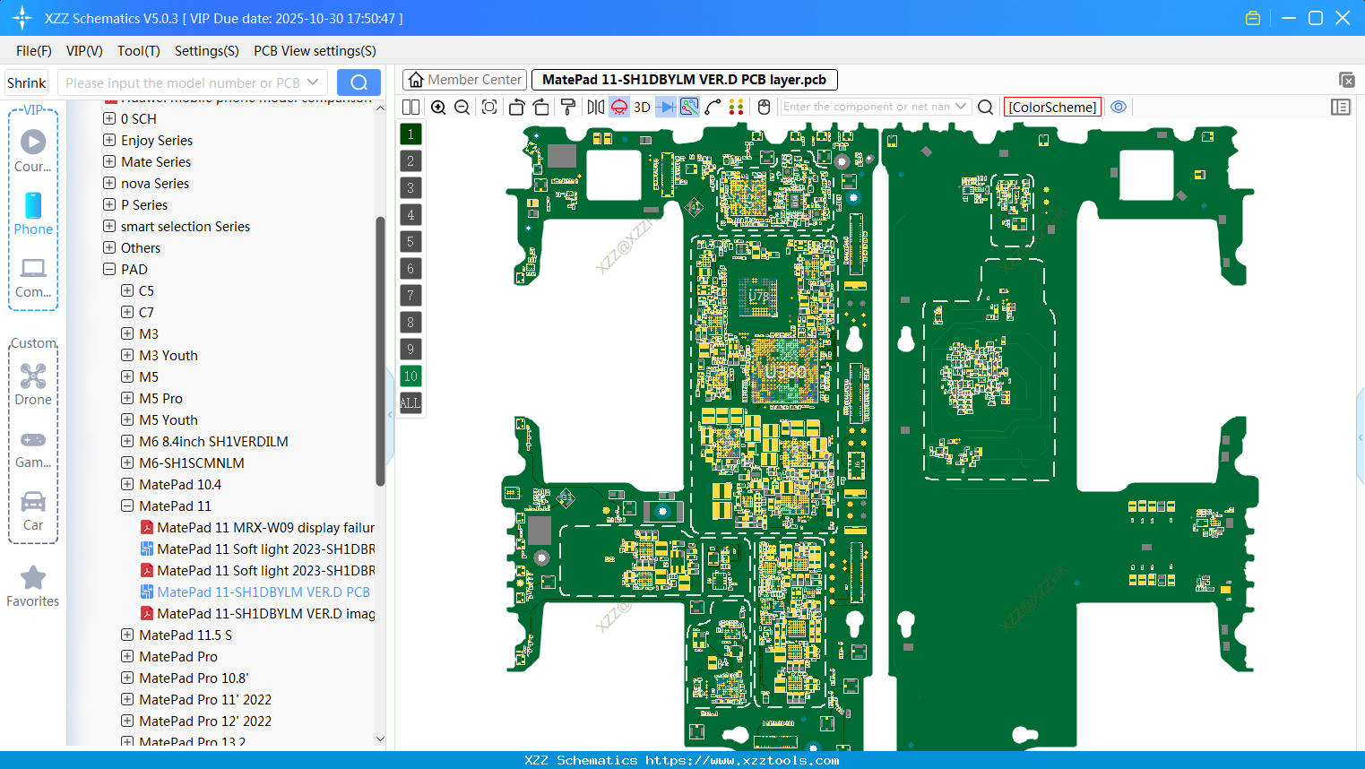Open the Tool(T) menu
1365x769 pixels.
pos(138,51)
